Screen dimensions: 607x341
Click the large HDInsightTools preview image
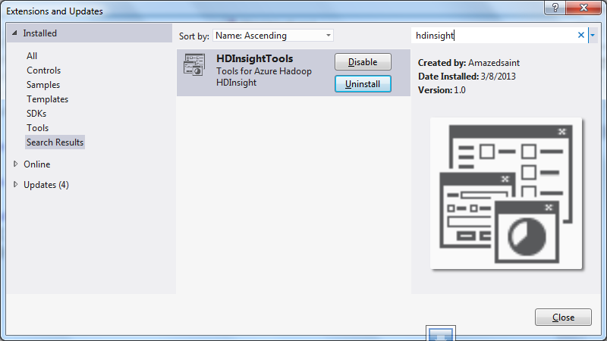point(506,193)
